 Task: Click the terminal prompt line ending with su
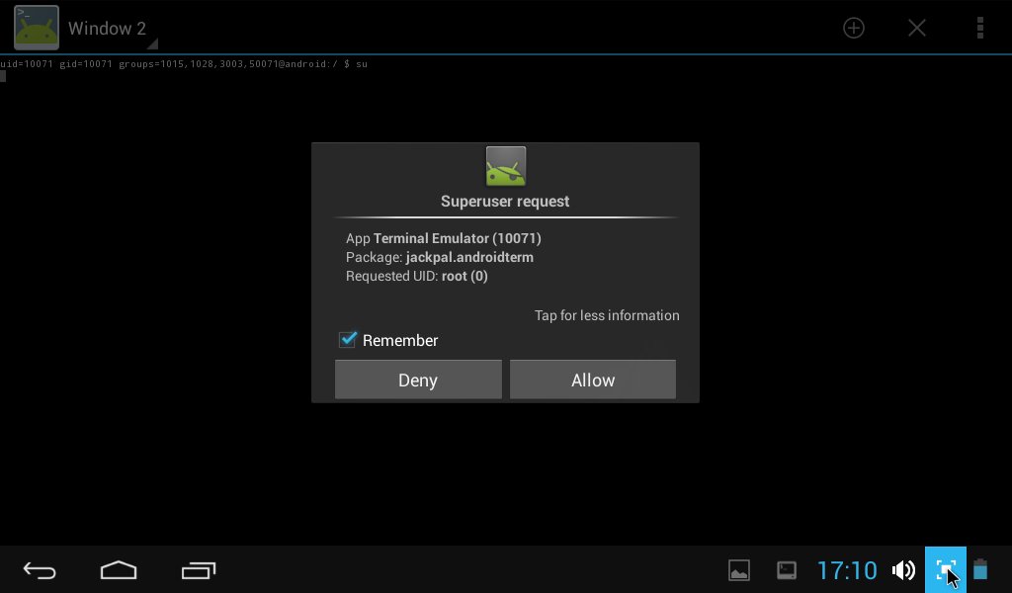184,64
